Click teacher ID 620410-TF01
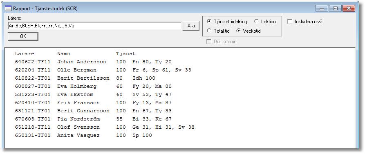The image size is (365, 154). point(33,103)
